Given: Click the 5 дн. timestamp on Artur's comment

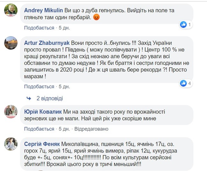Looking at the screenshot, I should [64, 86].
